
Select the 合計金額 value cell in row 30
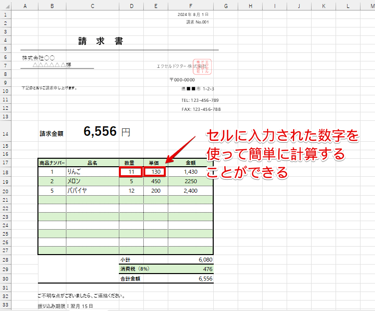click(191, 279)
